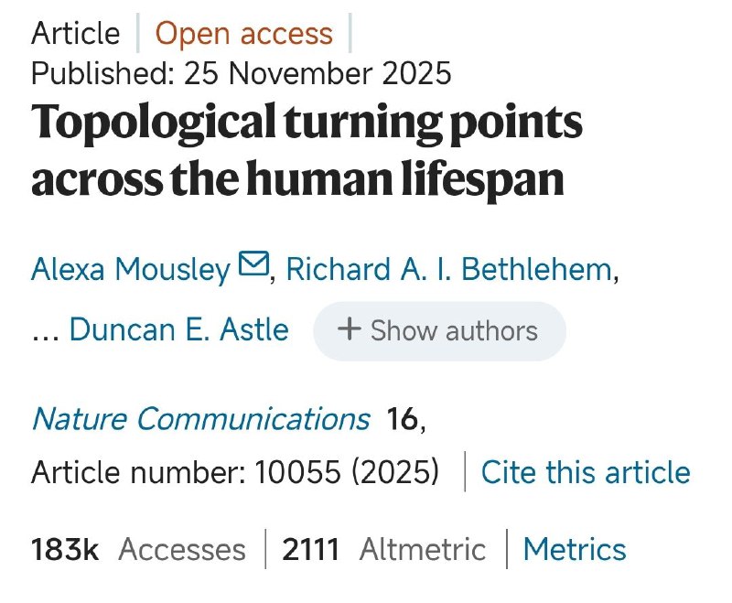Image resolution: width=732 pixels, height=603 pixels.
Task: Open the Nature Communications journal link
Action: coord(200,418)
